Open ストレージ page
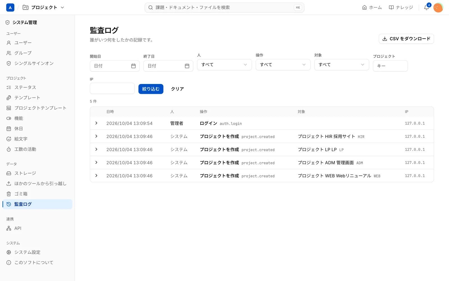The height and width of the screenshot is (281, 449). 37,173
